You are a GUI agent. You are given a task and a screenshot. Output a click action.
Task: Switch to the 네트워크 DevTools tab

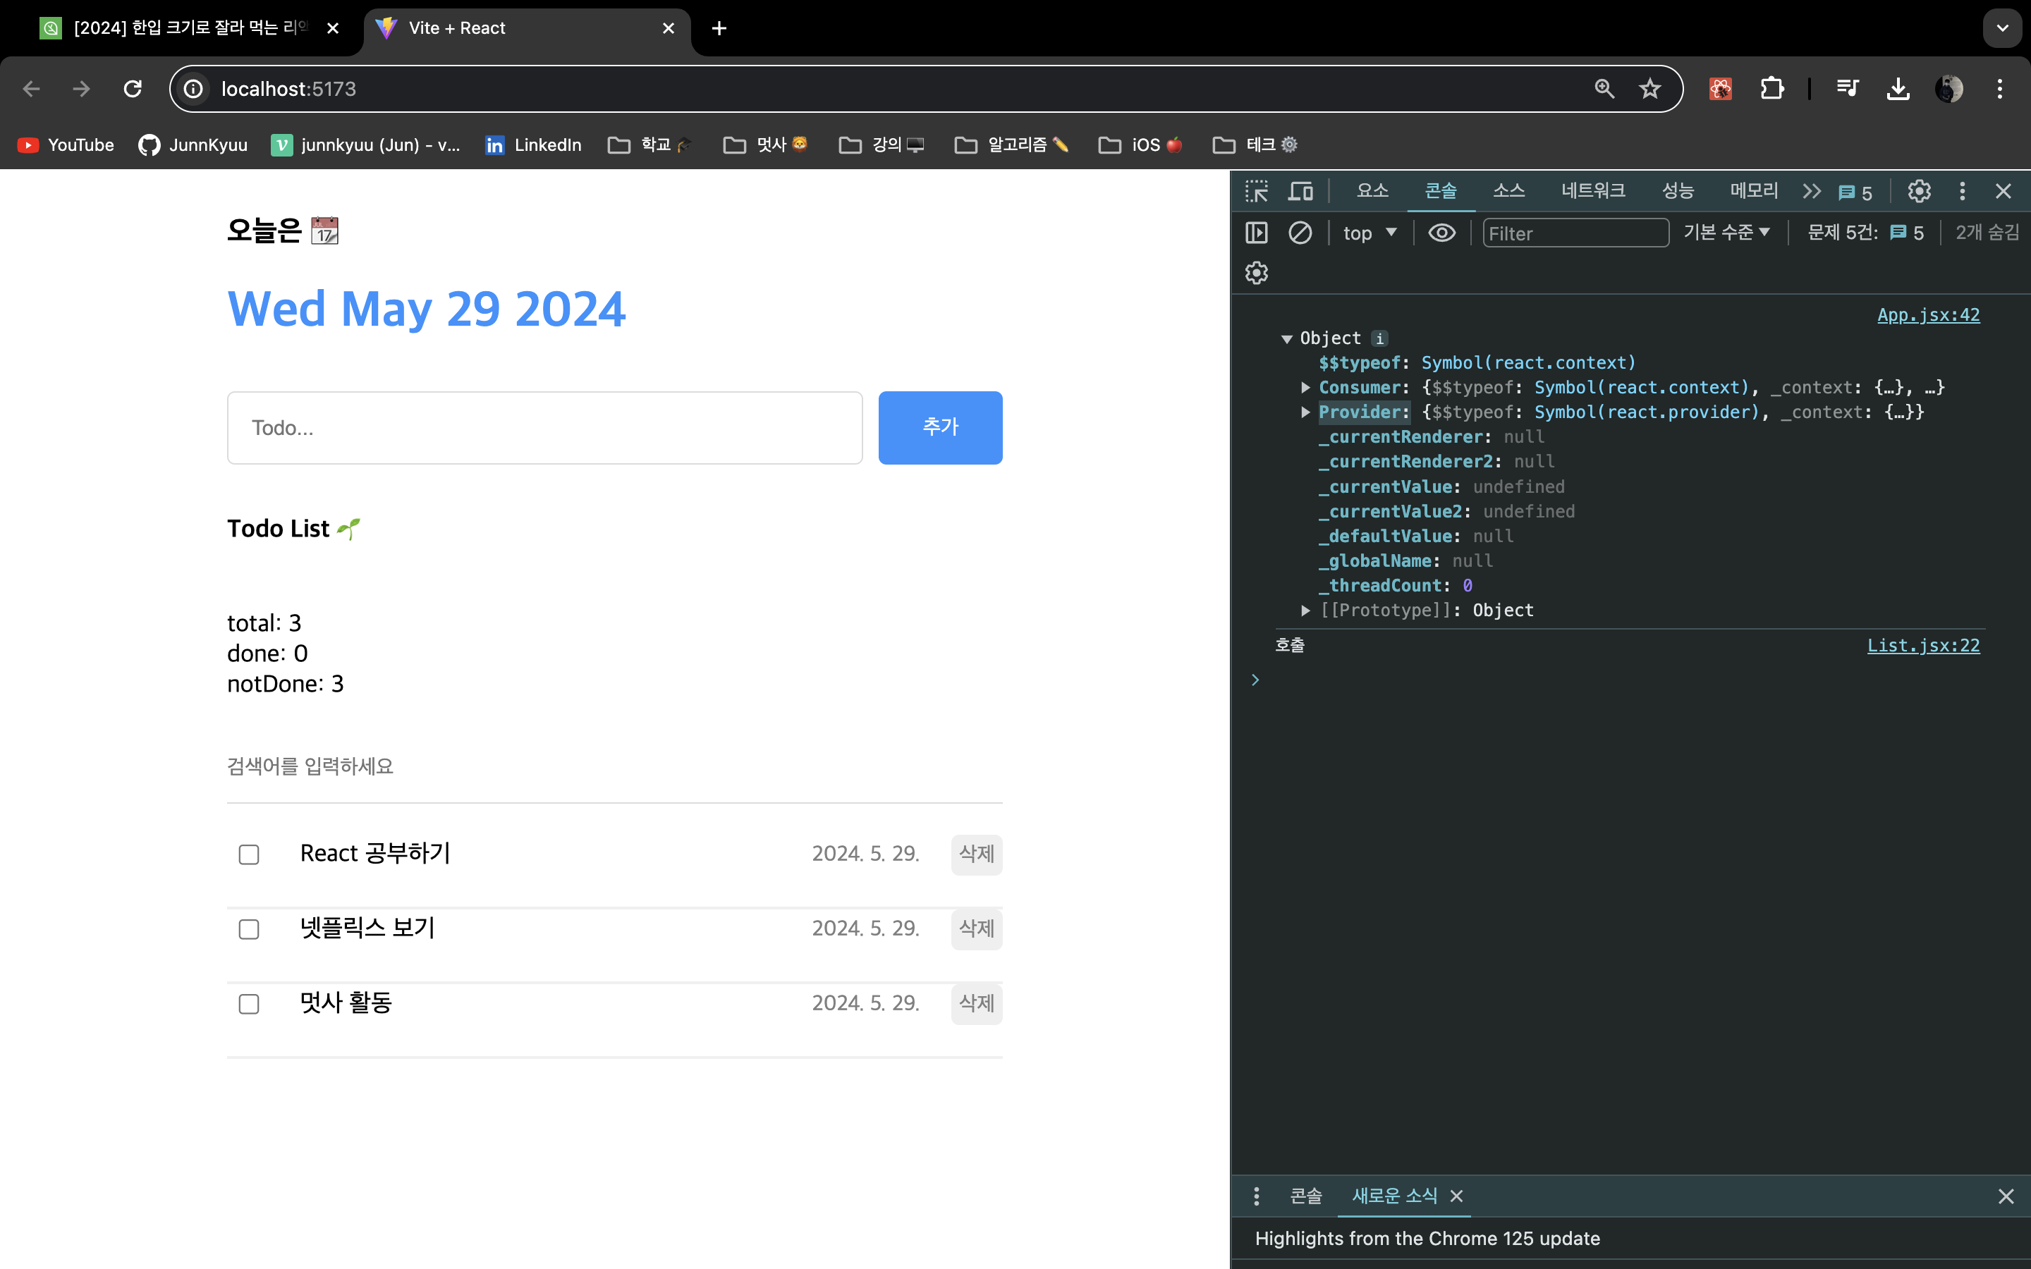point(1592,191)
